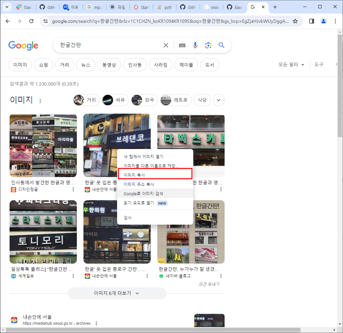Viewport: 343px width, 333px height.
Task: Filter results by 인사동 chip
Action: pyautogui.click(x=135, y=65)
